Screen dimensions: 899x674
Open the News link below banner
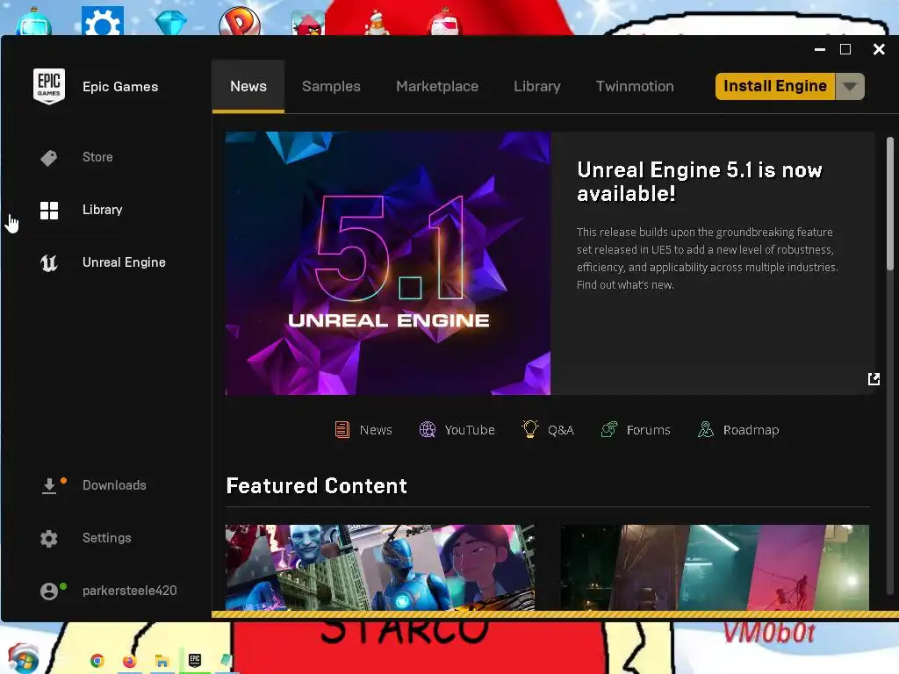pyautogui.click(x=376, y=430)
